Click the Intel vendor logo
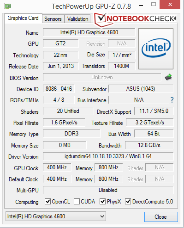 [x=156, y=49]
